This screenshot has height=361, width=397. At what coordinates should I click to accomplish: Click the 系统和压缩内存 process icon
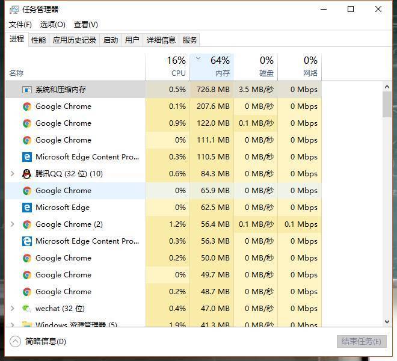click(27, 90)
